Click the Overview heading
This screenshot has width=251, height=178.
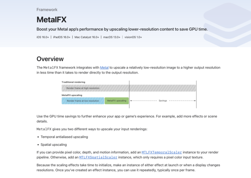tap(50, 59)
